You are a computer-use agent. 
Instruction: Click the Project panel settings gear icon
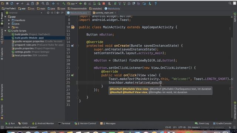pyautogui.click(x=57, y=13)
